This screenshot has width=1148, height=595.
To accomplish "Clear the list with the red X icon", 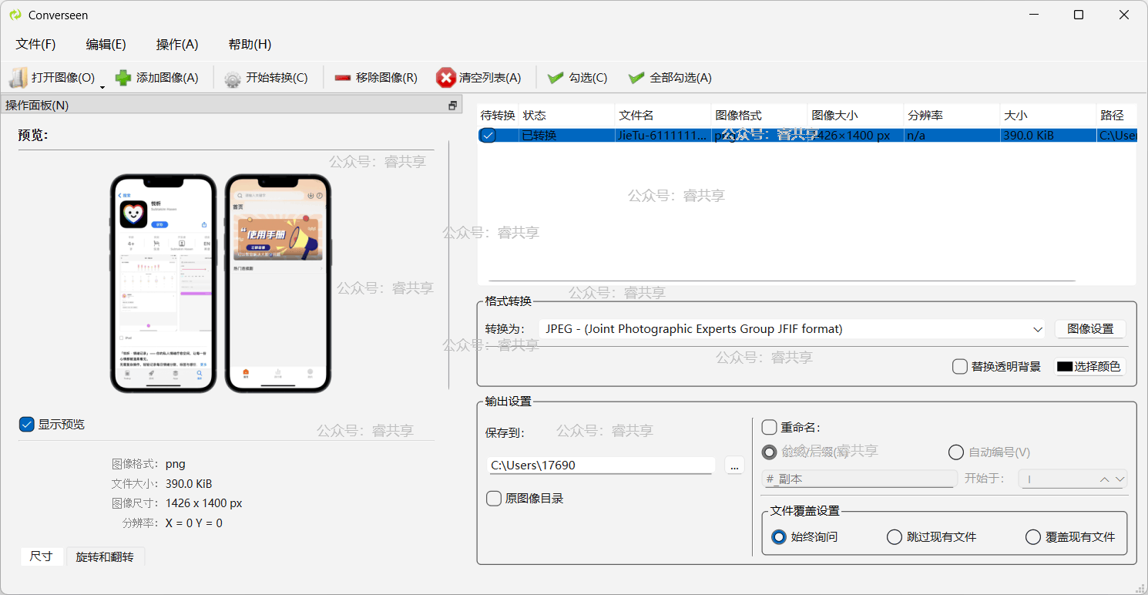I will [x=445, y=78].
